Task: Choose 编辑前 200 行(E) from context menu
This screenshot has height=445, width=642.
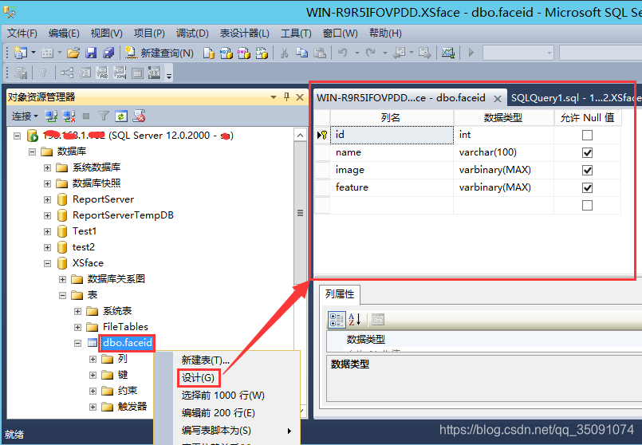Action: [x=219, y=413]
